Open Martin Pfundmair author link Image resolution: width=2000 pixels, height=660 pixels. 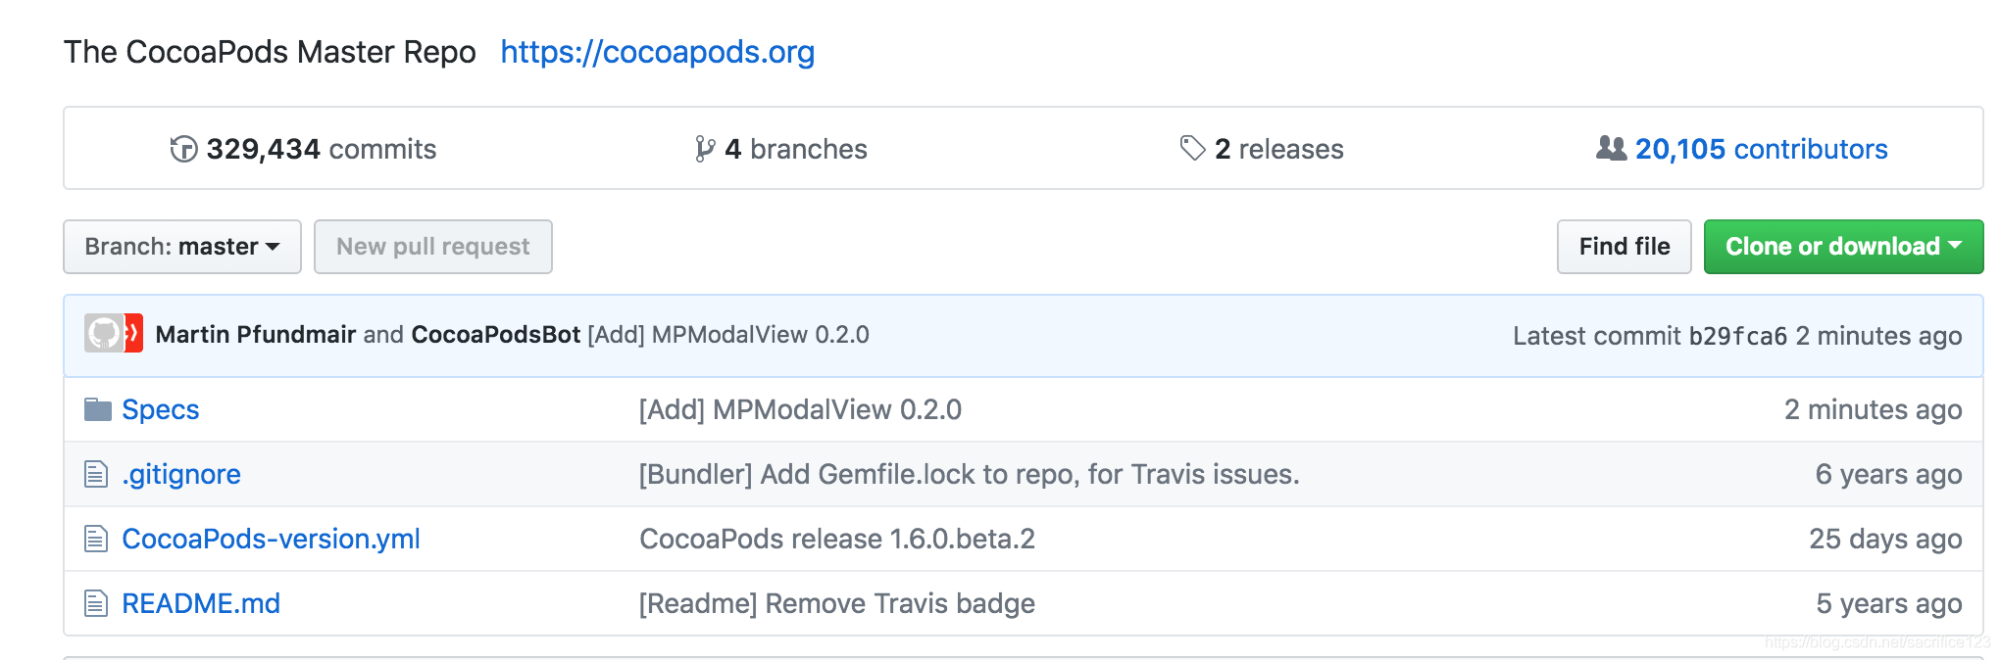coord(256,335)
